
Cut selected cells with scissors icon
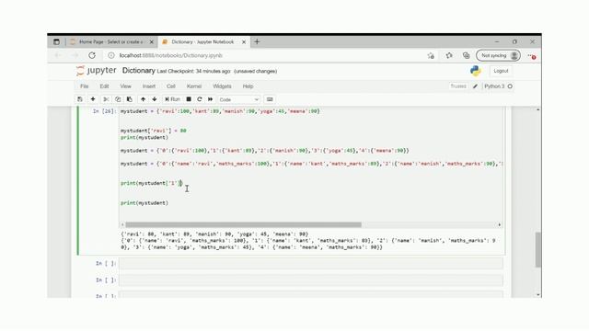[x=106, y=99]
